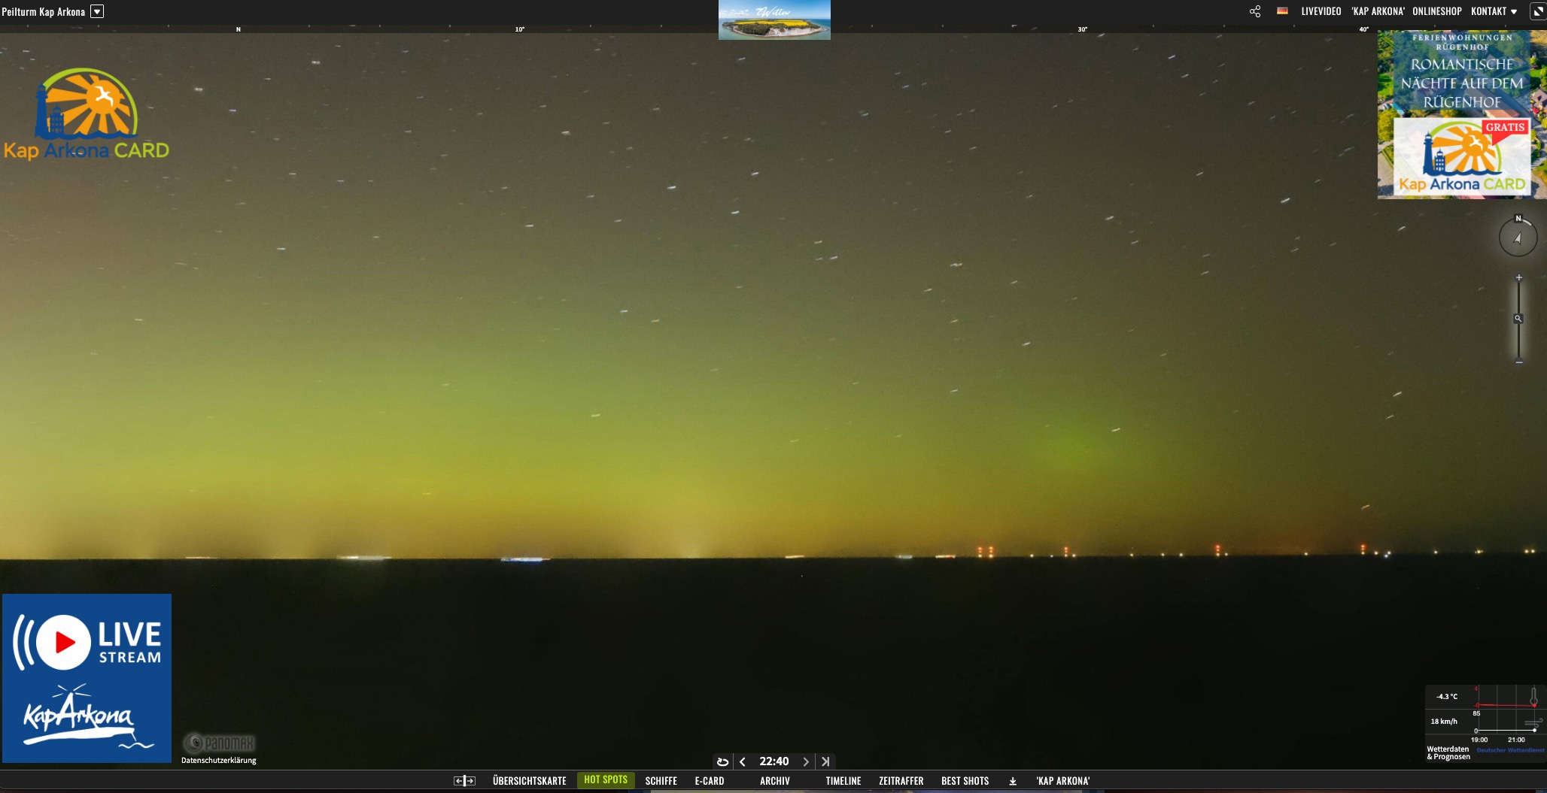Expand the KONTAKT dropdown menu

coord(1494,11)
